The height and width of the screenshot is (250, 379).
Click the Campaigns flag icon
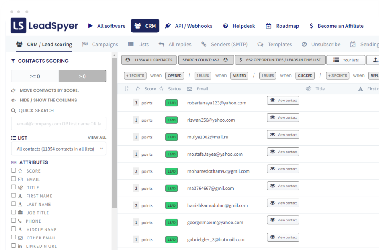(85, 44)
